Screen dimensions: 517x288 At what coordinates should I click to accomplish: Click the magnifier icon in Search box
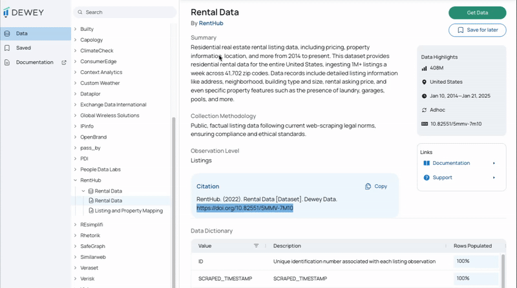[80, 12]
